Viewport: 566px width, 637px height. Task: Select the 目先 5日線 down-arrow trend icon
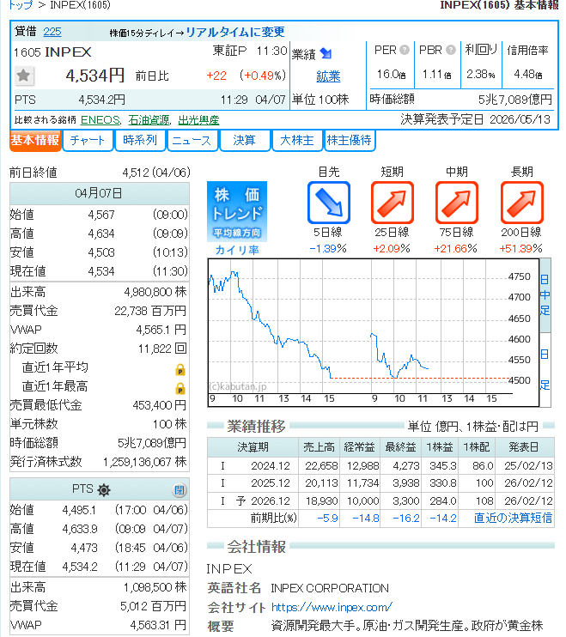point(329,203)
